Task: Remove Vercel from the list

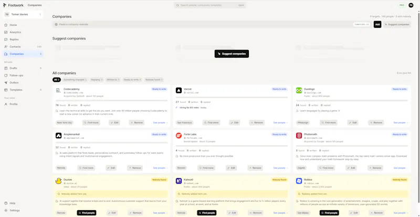Action: point(257,122)
